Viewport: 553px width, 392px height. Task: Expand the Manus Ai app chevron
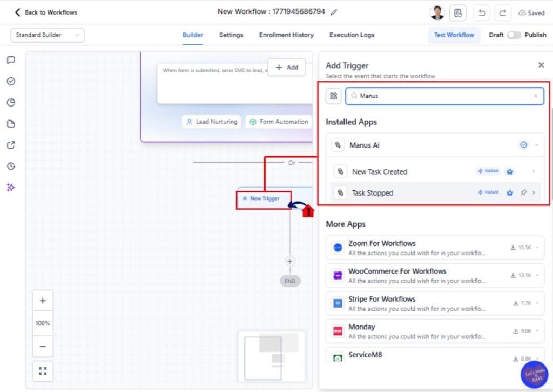pos(536,144)
